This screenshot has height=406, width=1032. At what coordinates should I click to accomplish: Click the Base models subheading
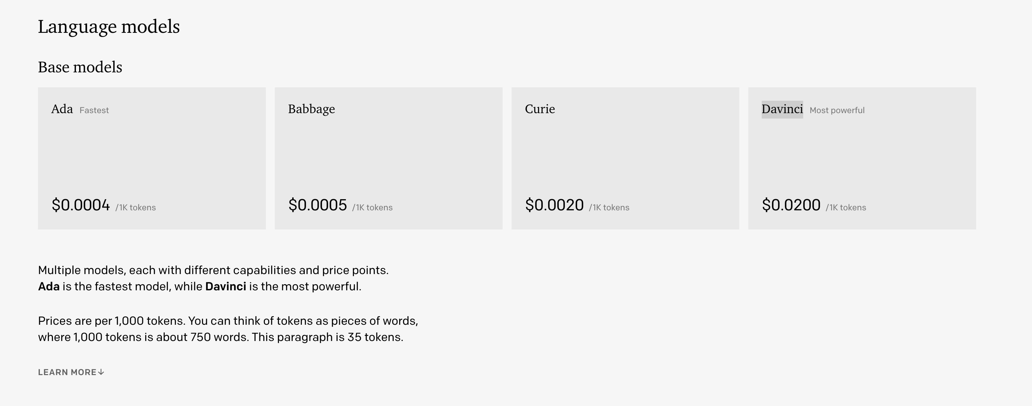80,67
